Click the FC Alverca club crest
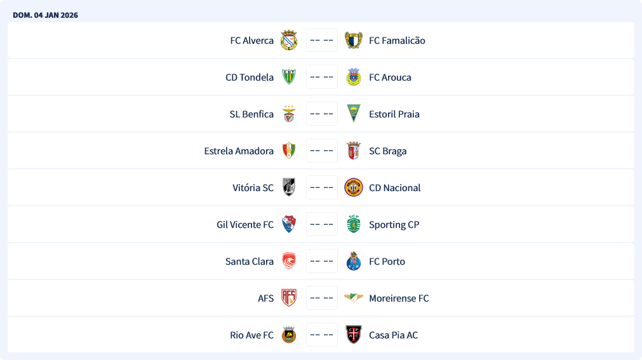This screenshot has width=642, height=360. 289,41
